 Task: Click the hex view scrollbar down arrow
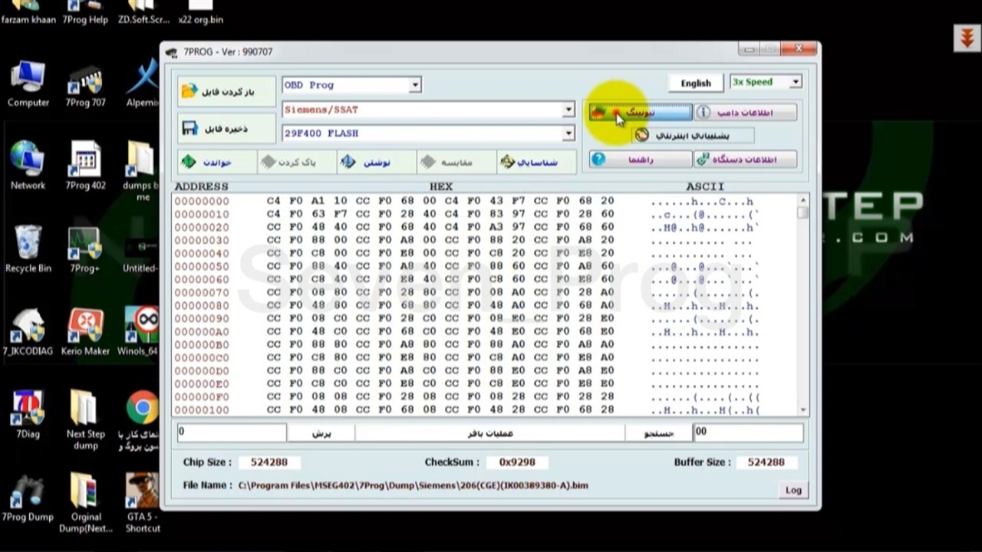point(803,410)
